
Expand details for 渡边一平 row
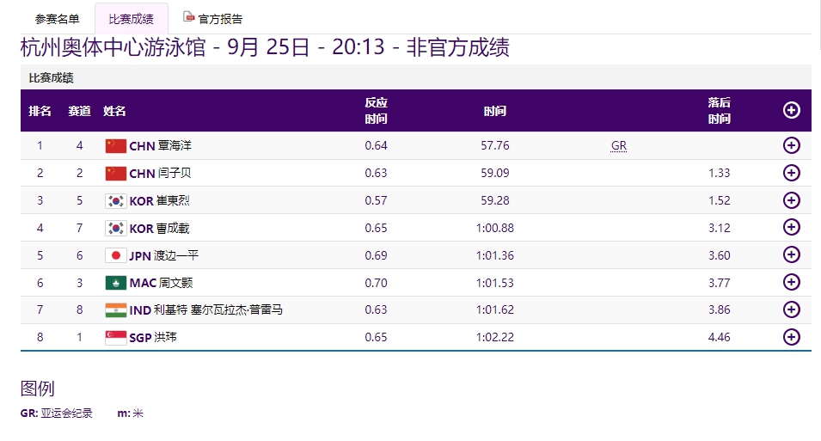pyautogui.click(x=792, y=255)
